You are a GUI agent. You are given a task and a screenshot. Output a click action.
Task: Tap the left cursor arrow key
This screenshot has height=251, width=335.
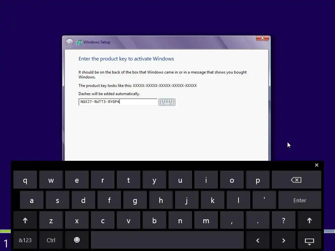[258, 240]
